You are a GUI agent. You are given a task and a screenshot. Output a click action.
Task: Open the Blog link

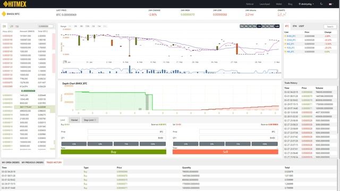pyautogui.click(x=290, y=4)
